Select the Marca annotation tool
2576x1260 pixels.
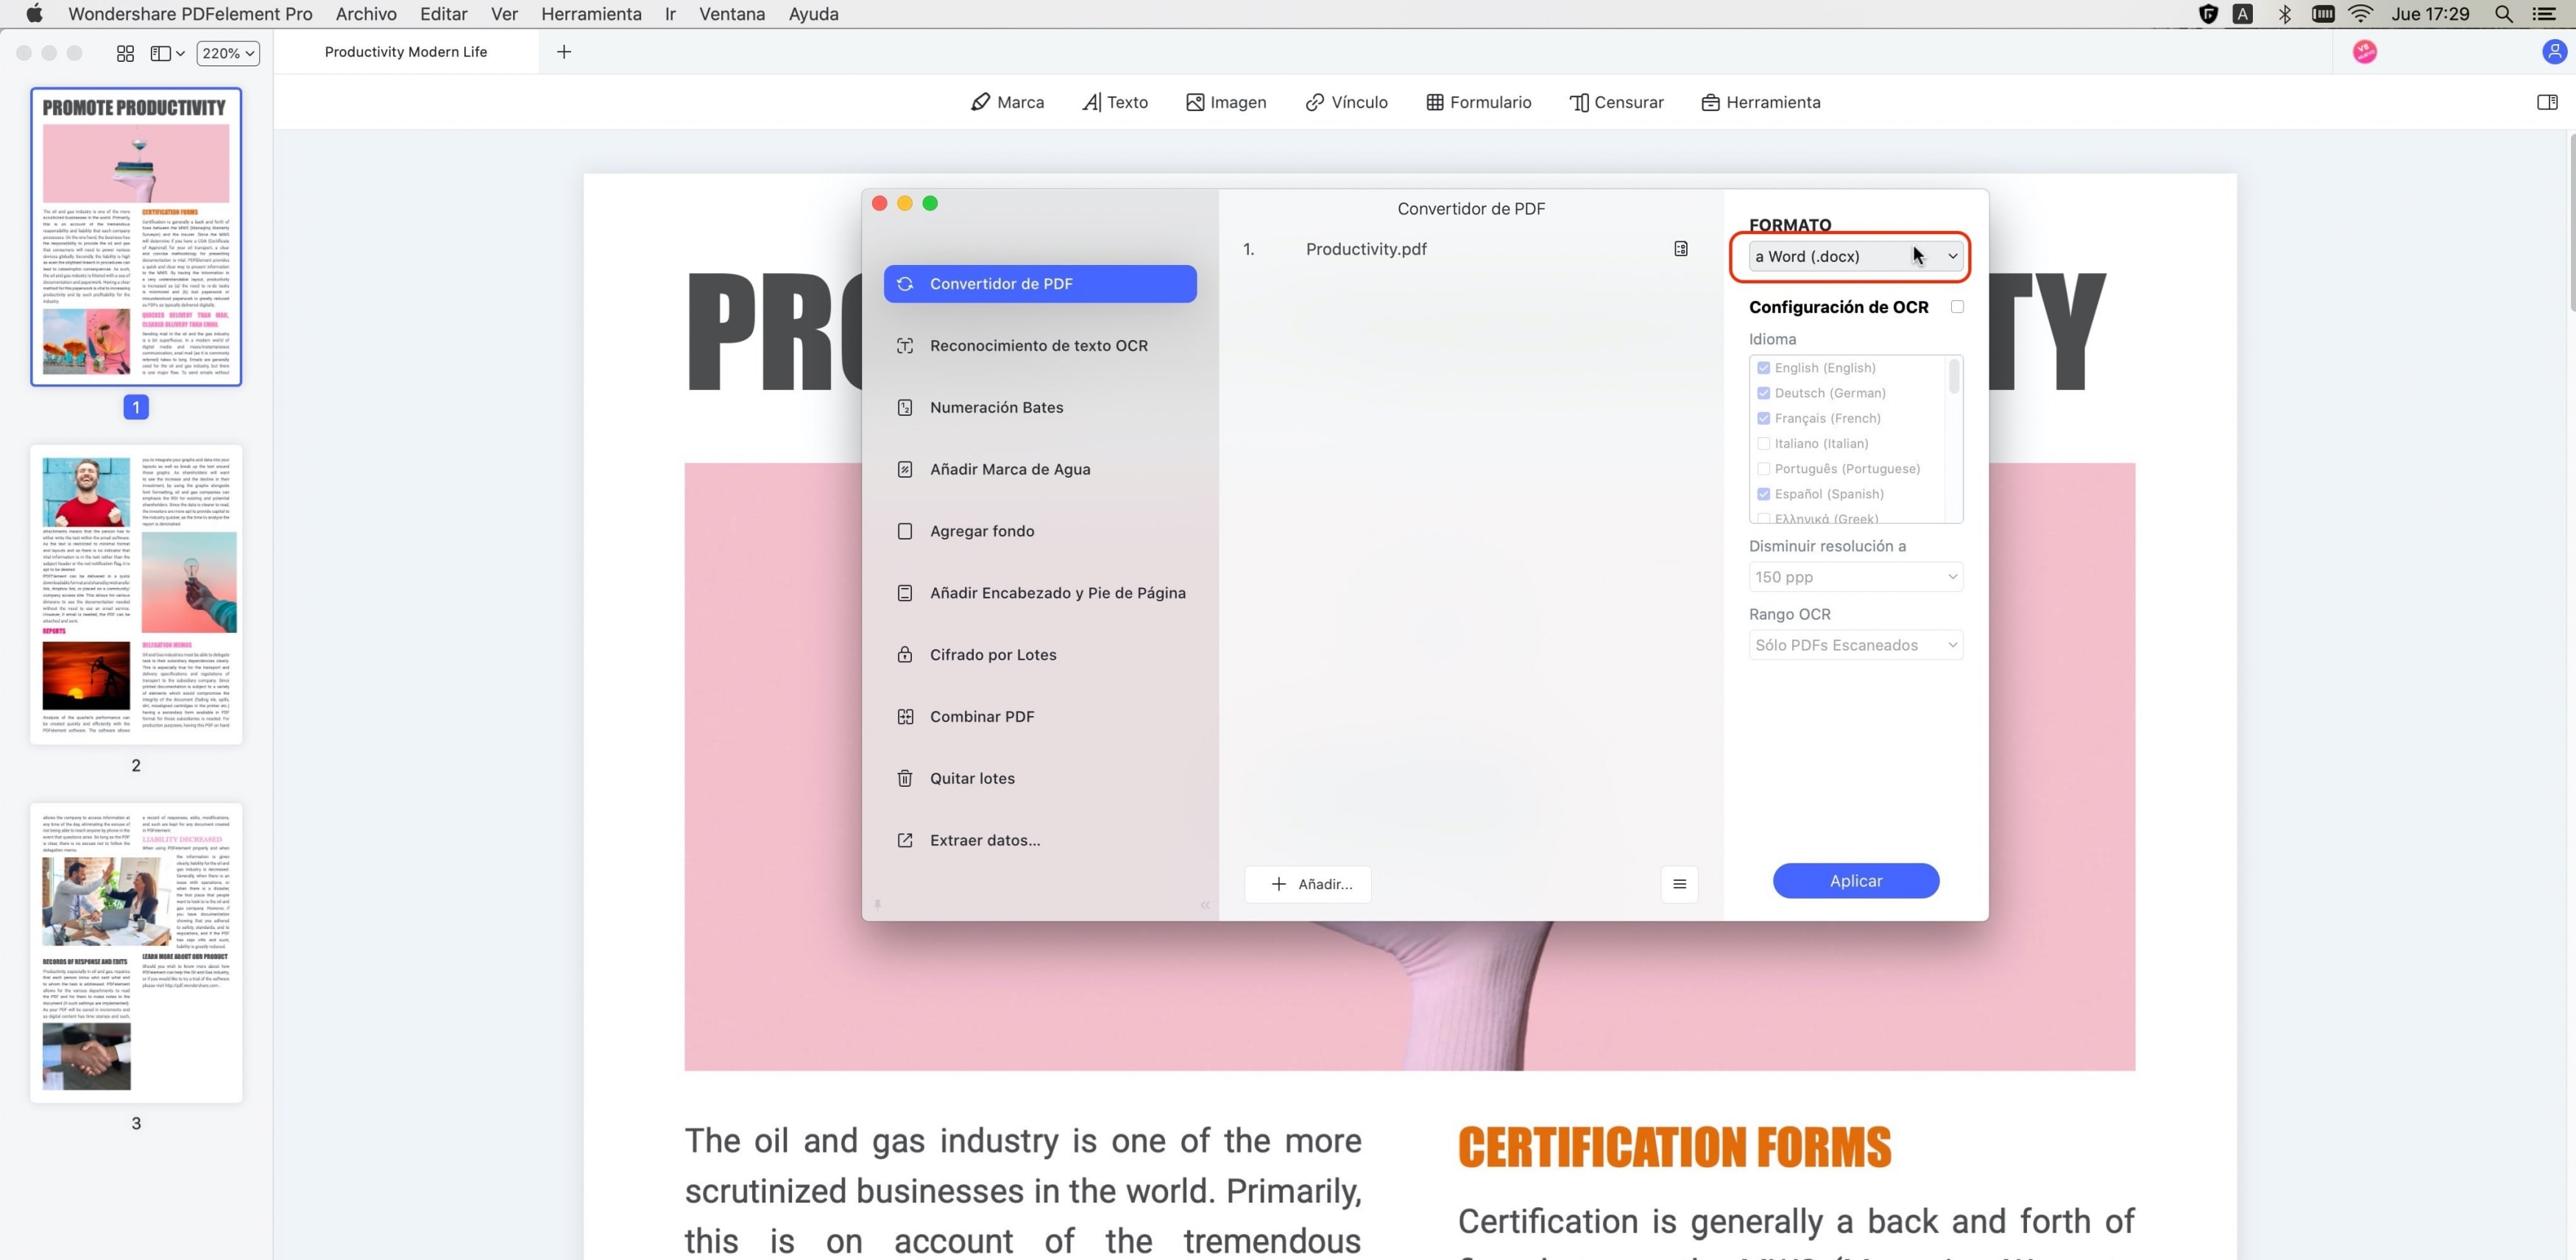point(1007,101)
